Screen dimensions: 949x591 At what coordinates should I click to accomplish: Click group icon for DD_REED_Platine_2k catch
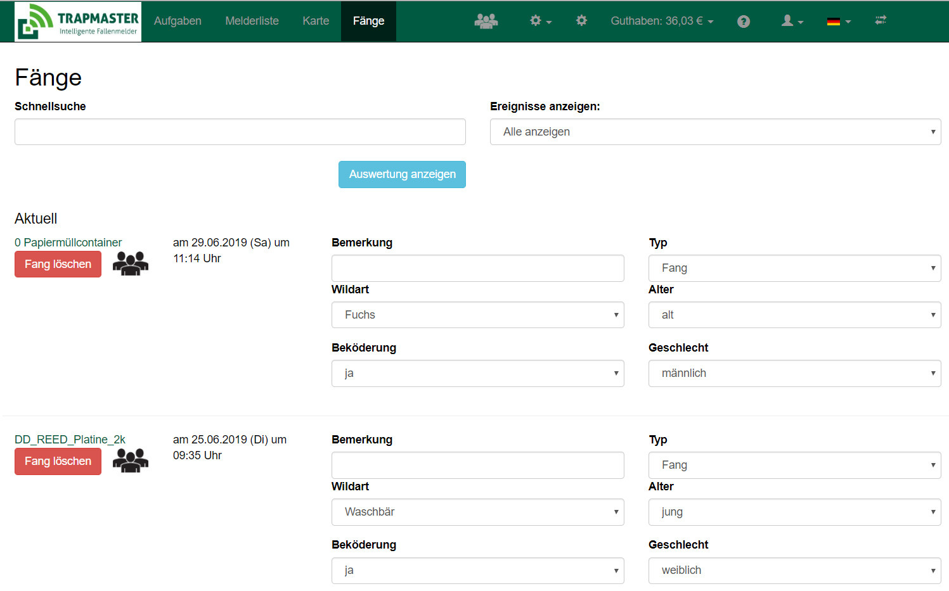(131, 461)
